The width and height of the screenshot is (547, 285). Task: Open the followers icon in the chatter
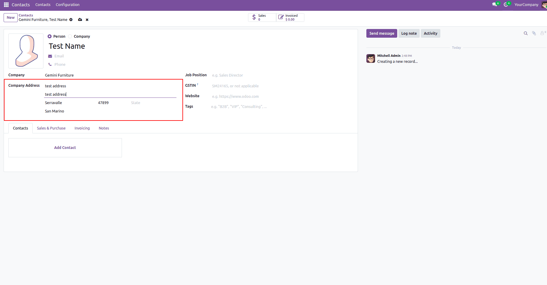pyautogui.click(x=543, y=33)
